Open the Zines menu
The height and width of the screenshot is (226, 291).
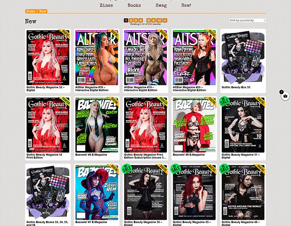click(107, 5)
